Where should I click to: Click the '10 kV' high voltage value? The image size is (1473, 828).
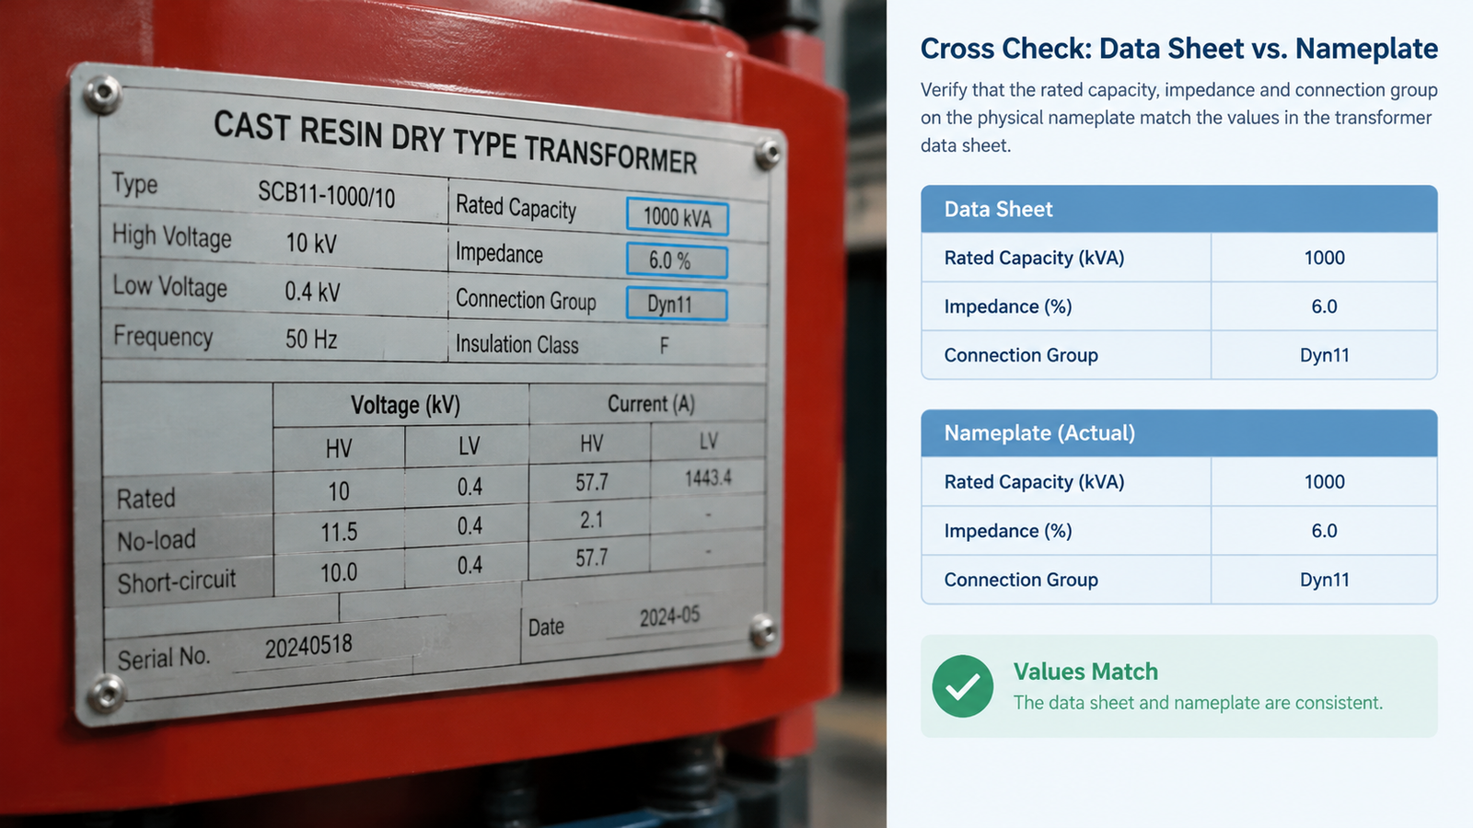coord(311,243)
